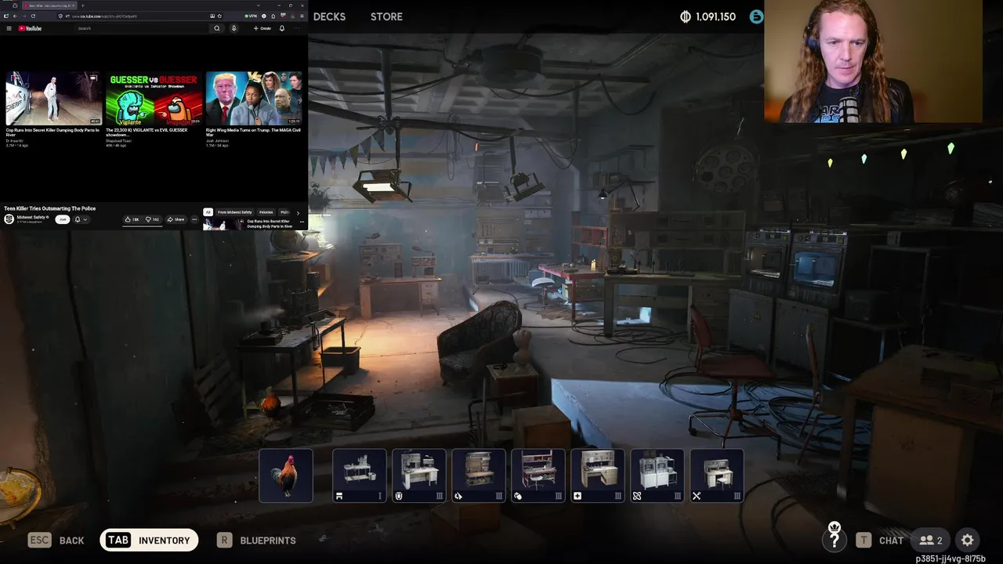Select 'From Midwest Safety' filter chip
Image resolution: width=1003 pixels, height=564 pixels.
pos(234,212)
